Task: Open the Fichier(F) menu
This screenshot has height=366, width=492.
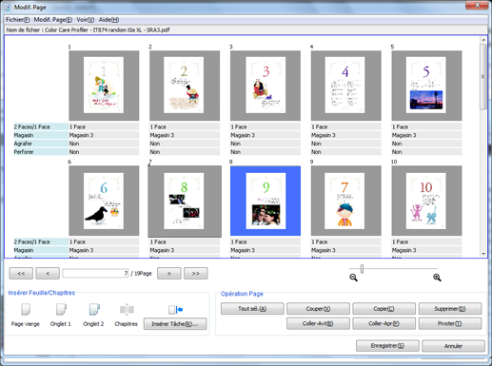Action: 18,20
